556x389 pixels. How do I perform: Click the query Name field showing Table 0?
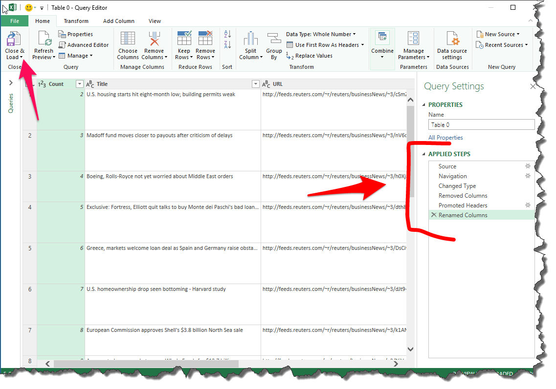click(x=481, y=124)
